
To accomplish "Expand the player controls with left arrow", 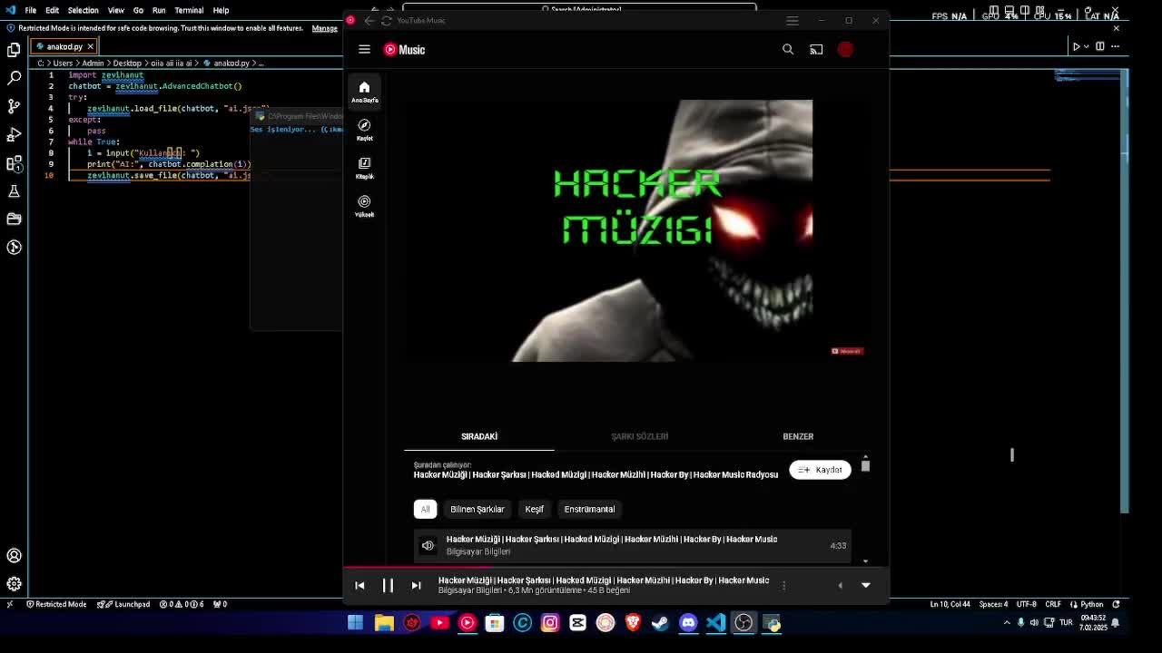I will pyautogui.click(x=840, y=586).
